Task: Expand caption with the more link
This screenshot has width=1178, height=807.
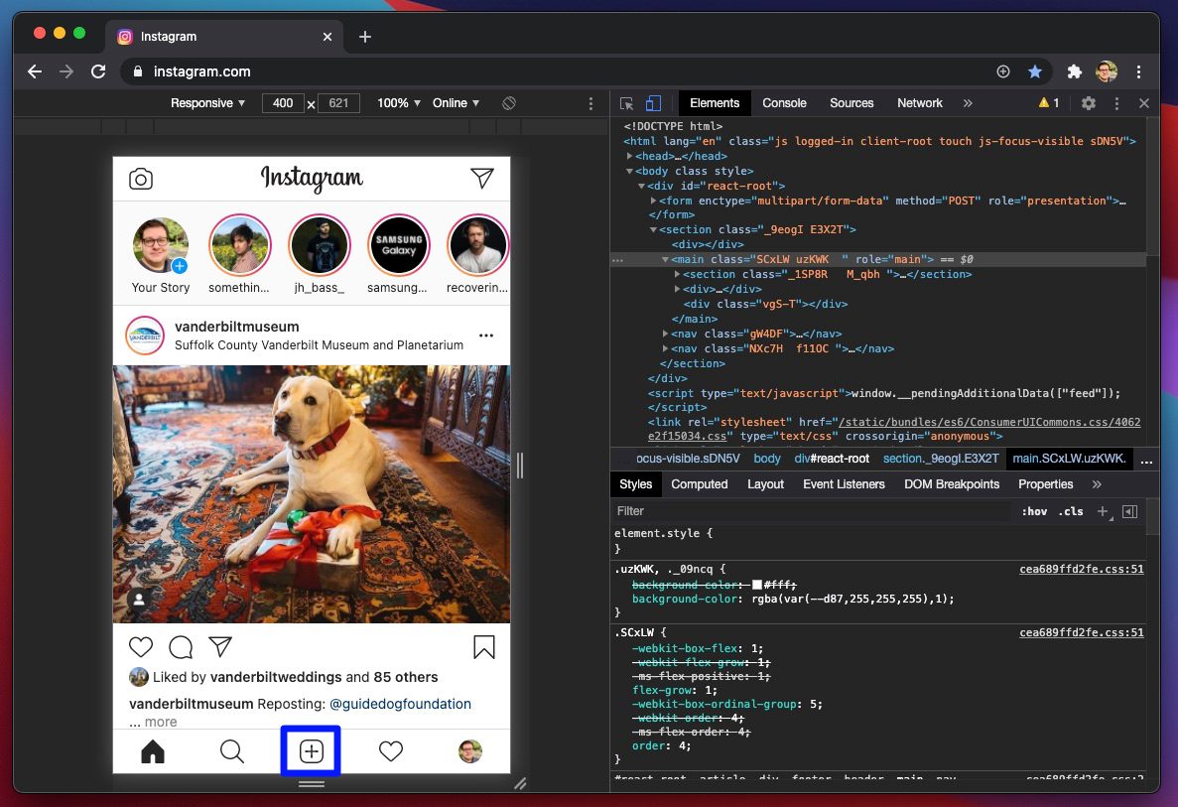Action: [161, 722]
